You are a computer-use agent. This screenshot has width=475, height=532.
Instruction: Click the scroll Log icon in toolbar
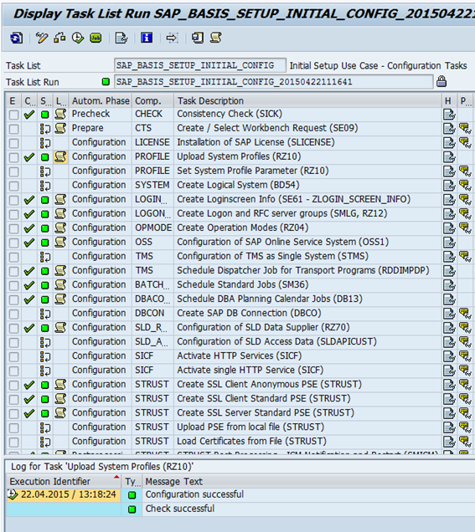216,38
